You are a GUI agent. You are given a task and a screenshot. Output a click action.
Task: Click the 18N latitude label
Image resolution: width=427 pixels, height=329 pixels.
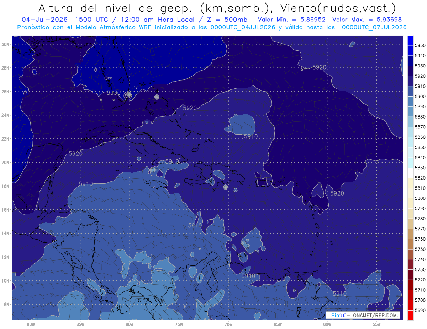(x=5, y=186)
